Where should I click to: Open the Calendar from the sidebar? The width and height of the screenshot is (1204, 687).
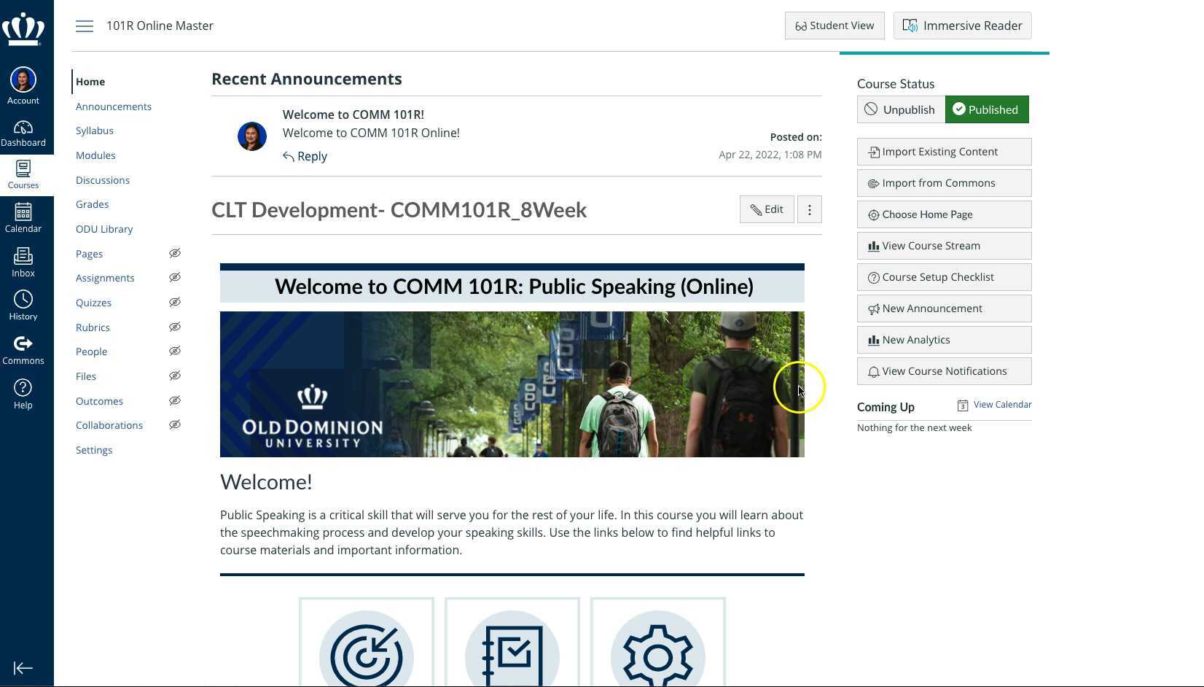click(x=23, y=218)
